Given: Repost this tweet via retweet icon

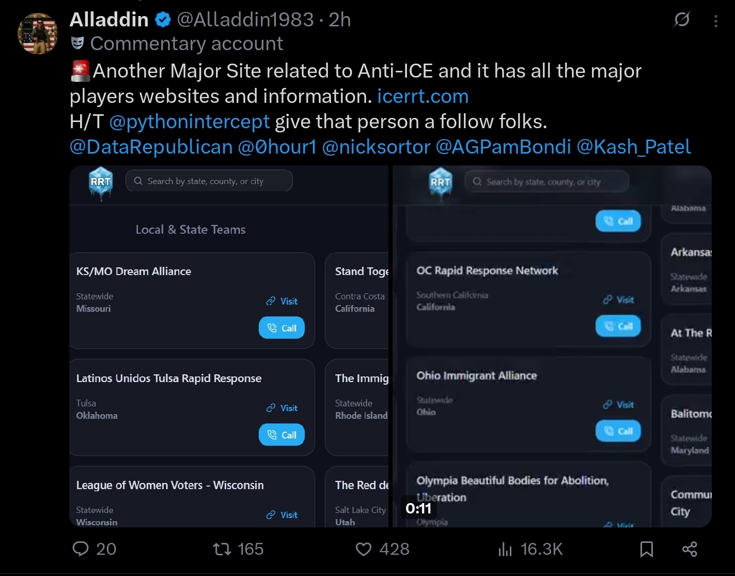Looking at the screenshot, I should pos(223,549).
